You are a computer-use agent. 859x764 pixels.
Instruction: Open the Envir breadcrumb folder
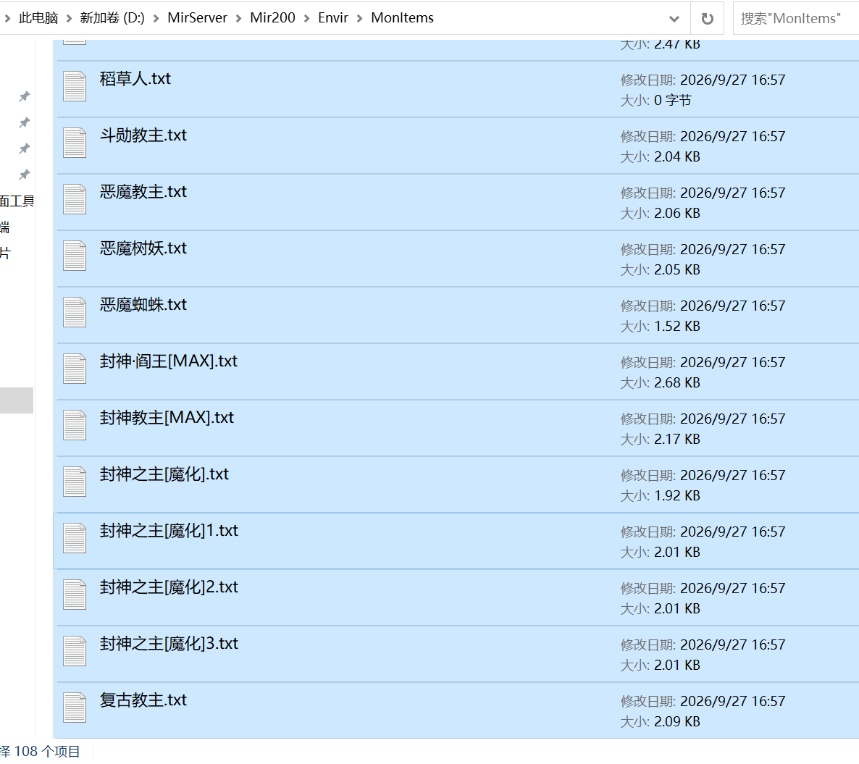(333, 18)
